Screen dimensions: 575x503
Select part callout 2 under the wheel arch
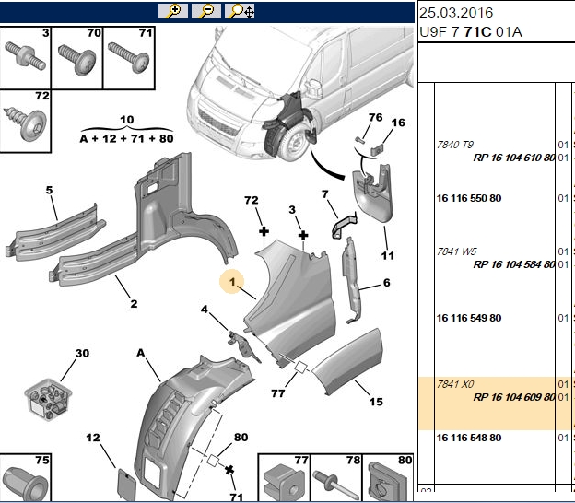click(x=134, y=304)
